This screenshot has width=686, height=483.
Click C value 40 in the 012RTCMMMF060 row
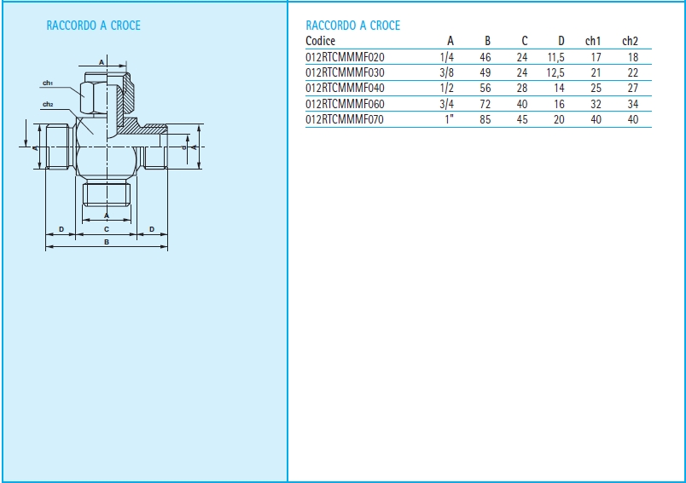522,104
